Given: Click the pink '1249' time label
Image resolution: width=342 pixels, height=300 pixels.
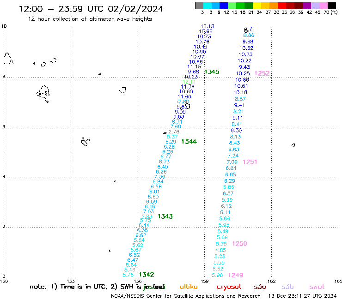Looking at the screenshot, I should pyautogui.click(x=236, y=276).
